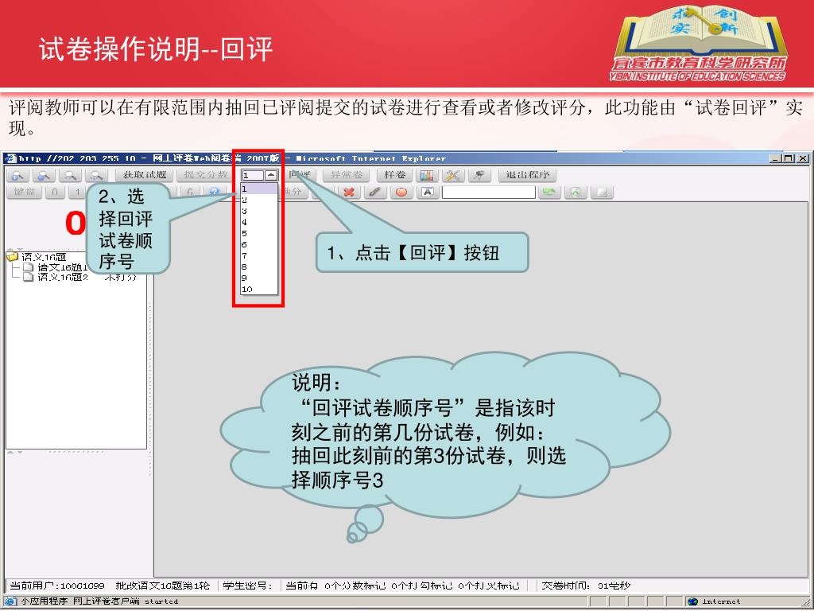Click the green refresh icon in second toolbar
This screenshot has height=611, width=814.
pos(576,193)
